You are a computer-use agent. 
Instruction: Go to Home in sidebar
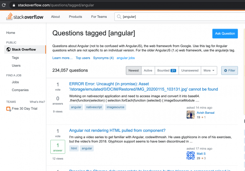tap(11, 33)
